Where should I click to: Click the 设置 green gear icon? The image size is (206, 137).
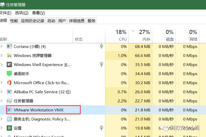9,128
